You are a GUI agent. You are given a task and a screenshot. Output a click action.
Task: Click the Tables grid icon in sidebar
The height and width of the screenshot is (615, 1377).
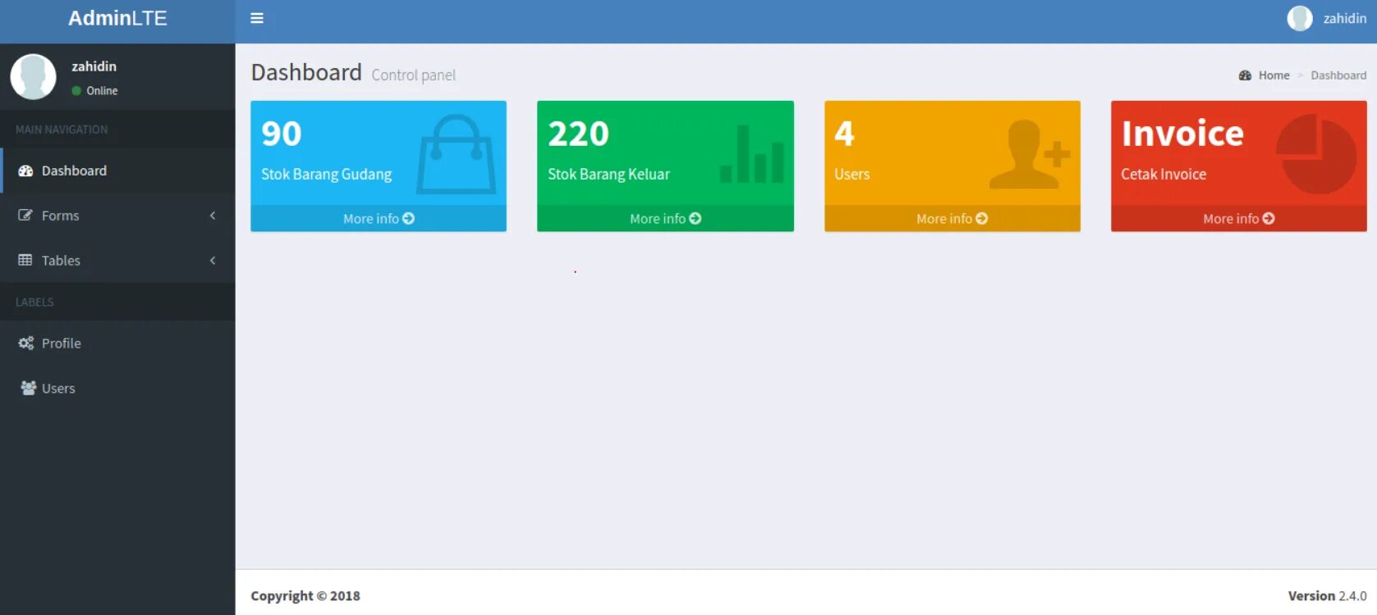25,260
